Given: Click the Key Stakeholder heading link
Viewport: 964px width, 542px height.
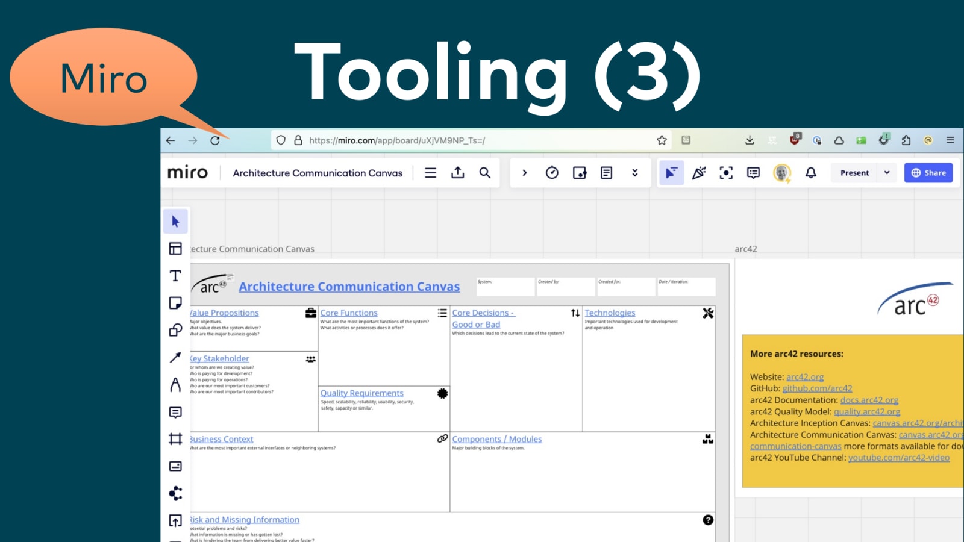Looking at the screenshot, I should coord(220,359).
